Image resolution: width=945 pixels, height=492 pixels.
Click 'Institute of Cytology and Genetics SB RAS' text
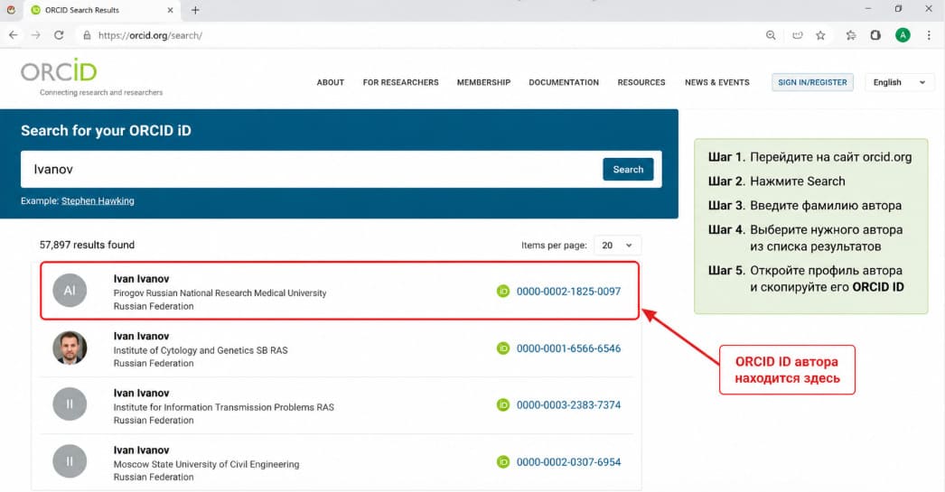[201, 350]
